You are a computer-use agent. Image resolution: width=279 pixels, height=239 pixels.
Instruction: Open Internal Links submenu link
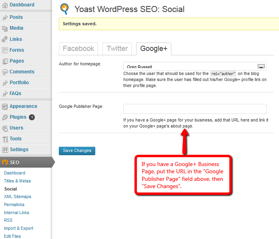(x=16, y=213)
